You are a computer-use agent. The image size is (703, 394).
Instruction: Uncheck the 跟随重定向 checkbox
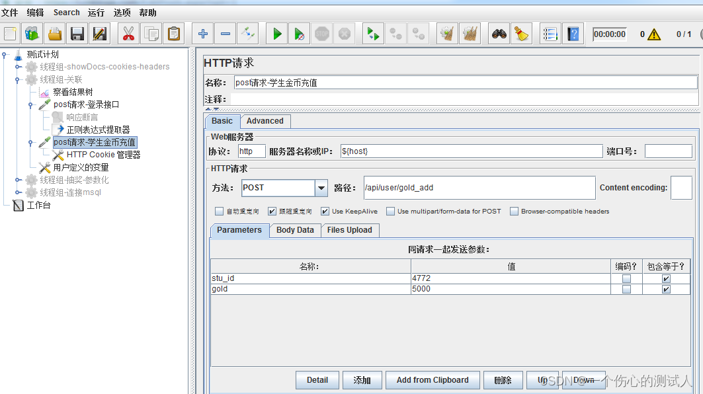coord(272,211)
